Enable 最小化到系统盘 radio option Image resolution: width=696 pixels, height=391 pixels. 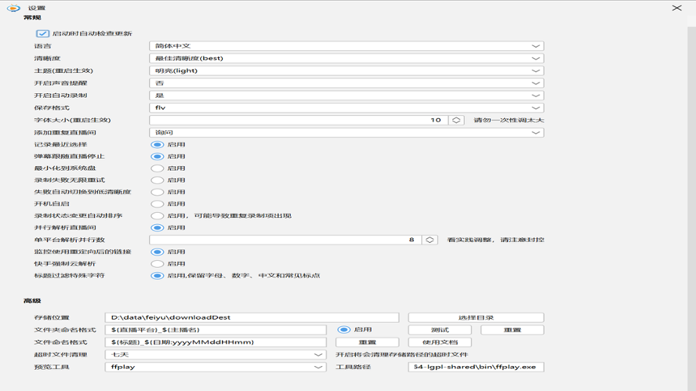pos(157,168)
